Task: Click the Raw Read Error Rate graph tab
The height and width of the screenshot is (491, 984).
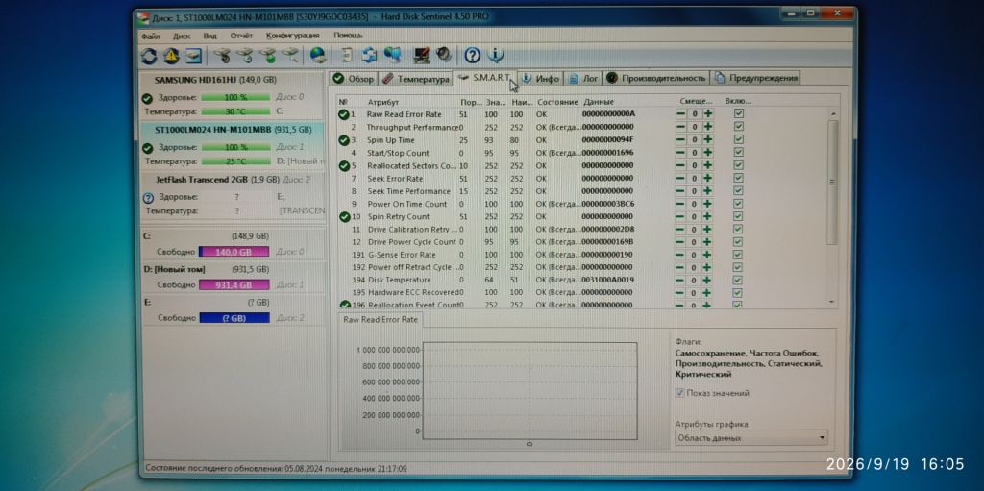Action: coord(381,320)
